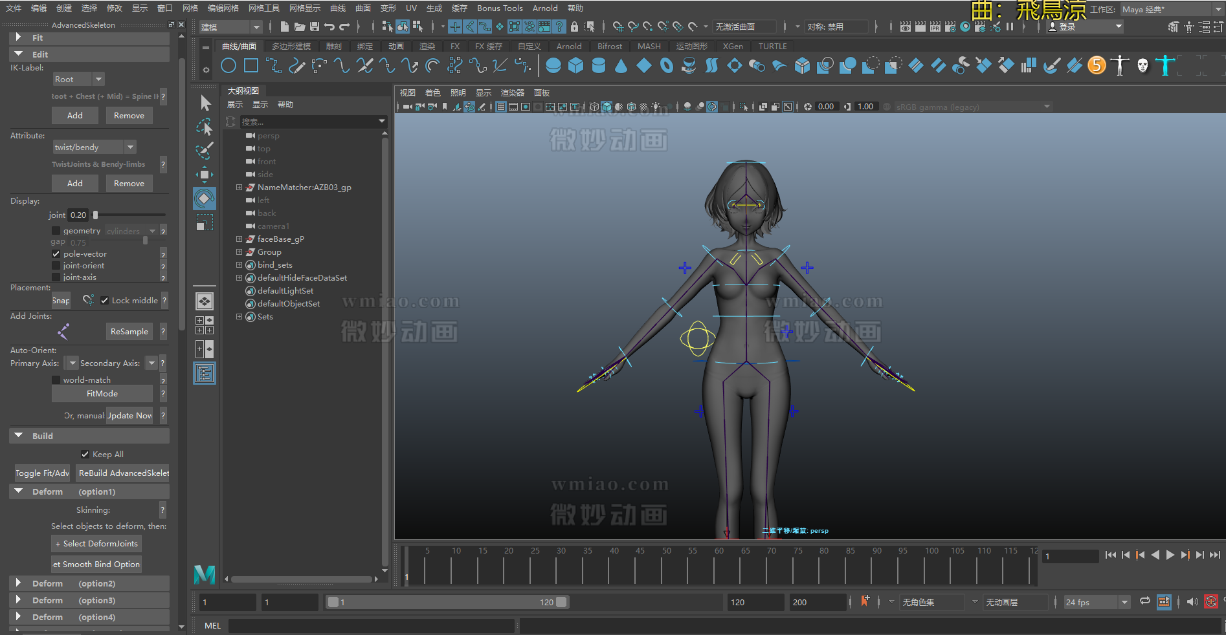Image resolution: width=1226 pixels, height=635 pixels.
Task: Adjust the joint display size slider
Action: [96, 215]
